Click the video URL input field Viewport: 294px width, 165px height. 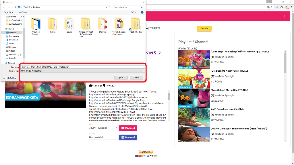point(170,28)
